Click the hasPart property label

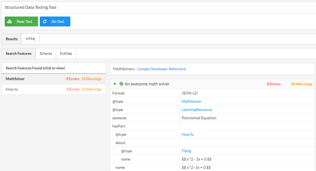click(119, 126)
